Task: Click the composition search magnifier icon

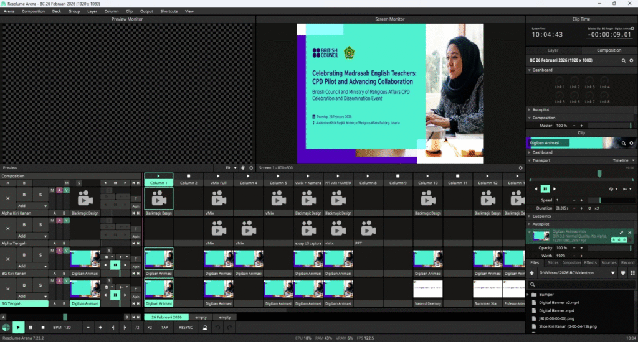Action: click(623, 61)
